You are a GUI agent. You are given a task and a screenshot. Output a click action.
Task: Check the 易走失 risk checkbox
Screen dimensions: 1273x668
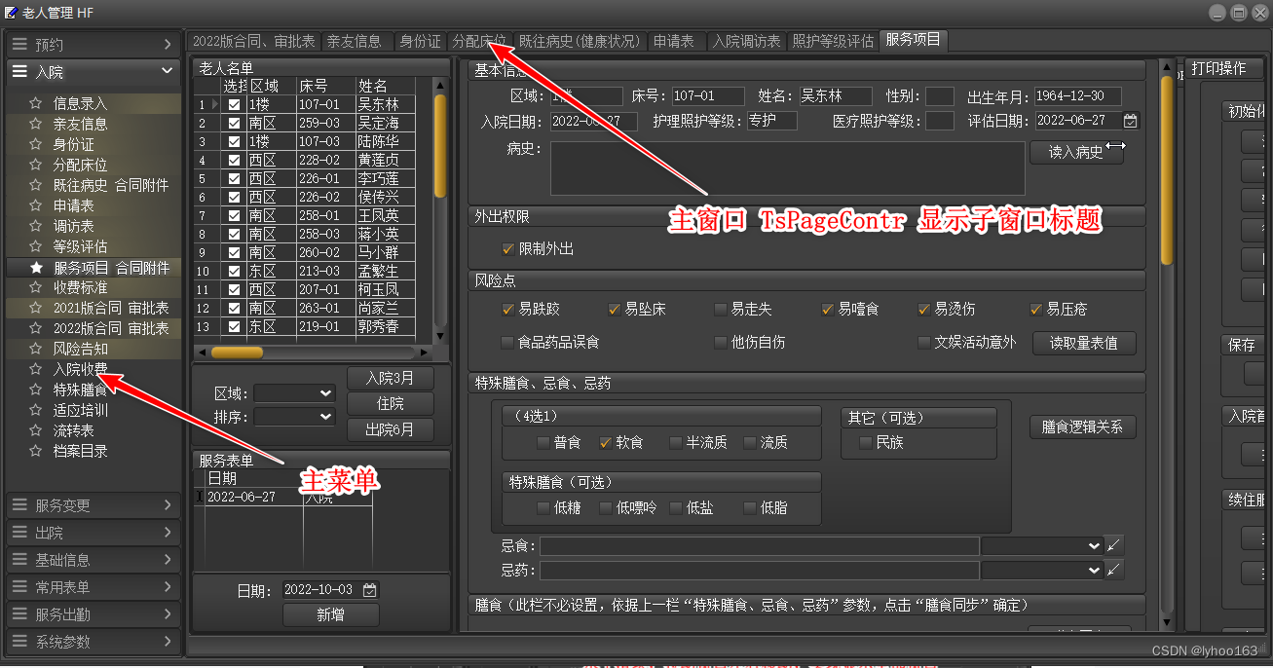click(720, 309)
